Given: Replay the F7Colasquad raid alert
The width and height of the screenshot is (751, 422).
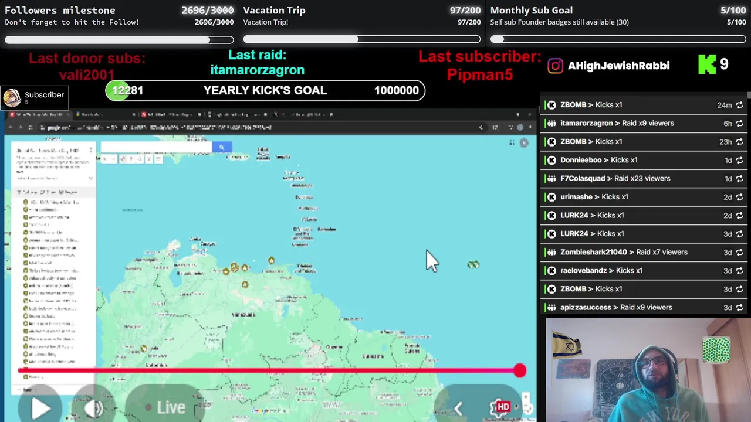Looking at the screenshot, I should click(739, 179).
